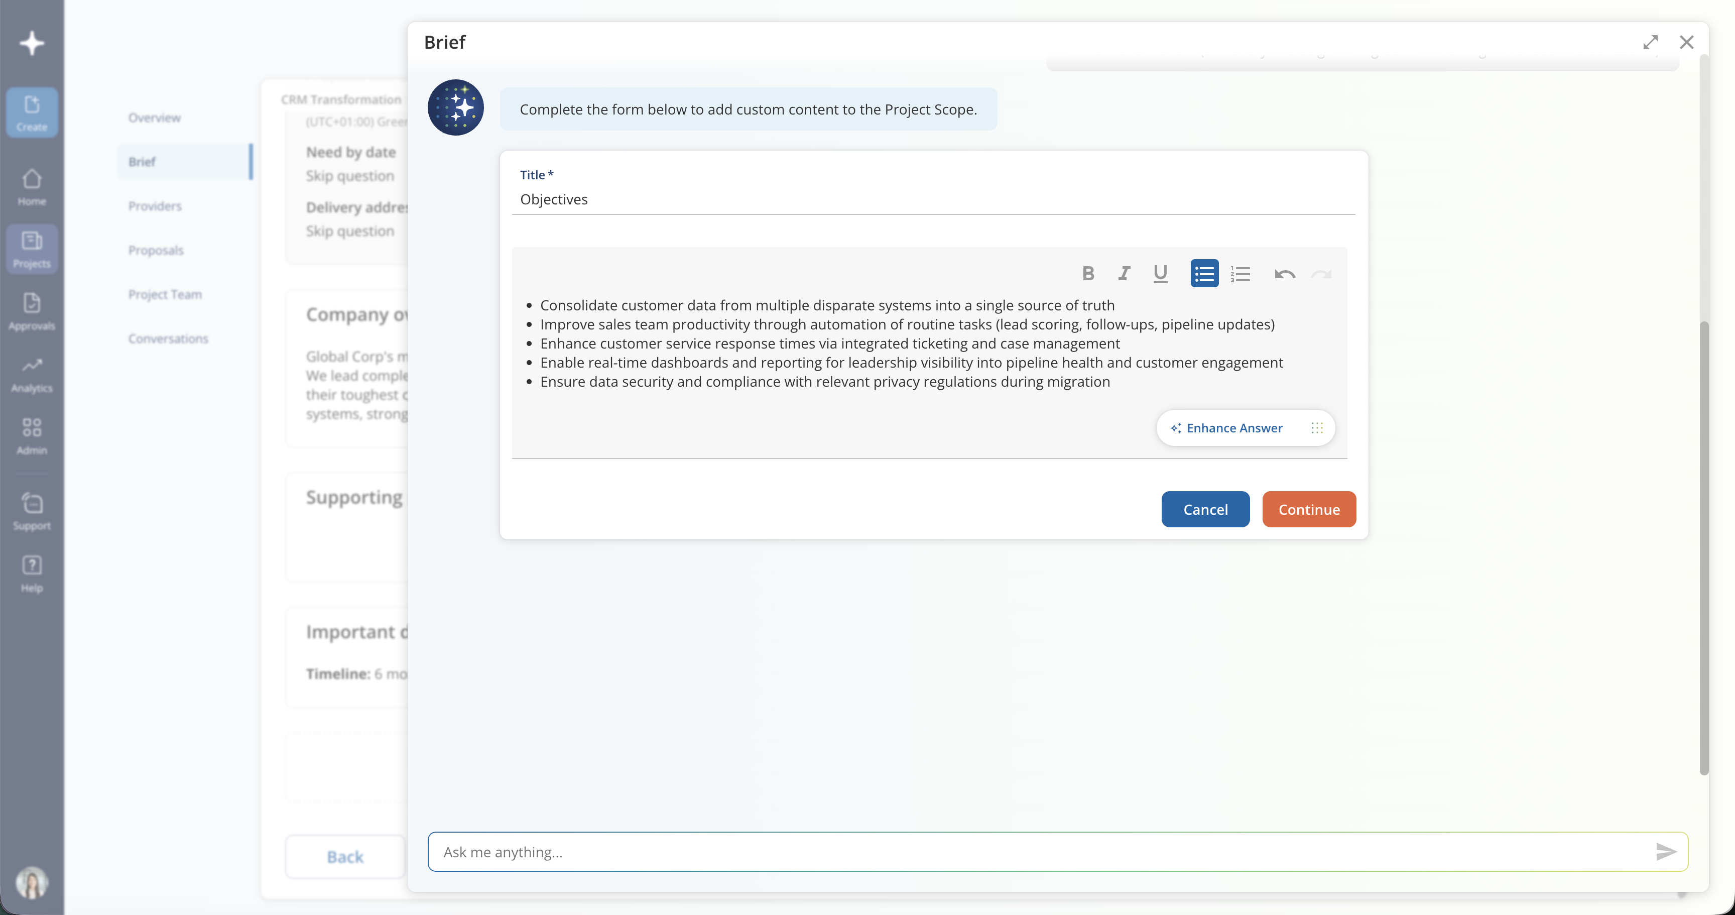This screenshot has height=915, width=1735.
Task: Click the Brief panel vertical scrollbar
Action: [1703, 548]
